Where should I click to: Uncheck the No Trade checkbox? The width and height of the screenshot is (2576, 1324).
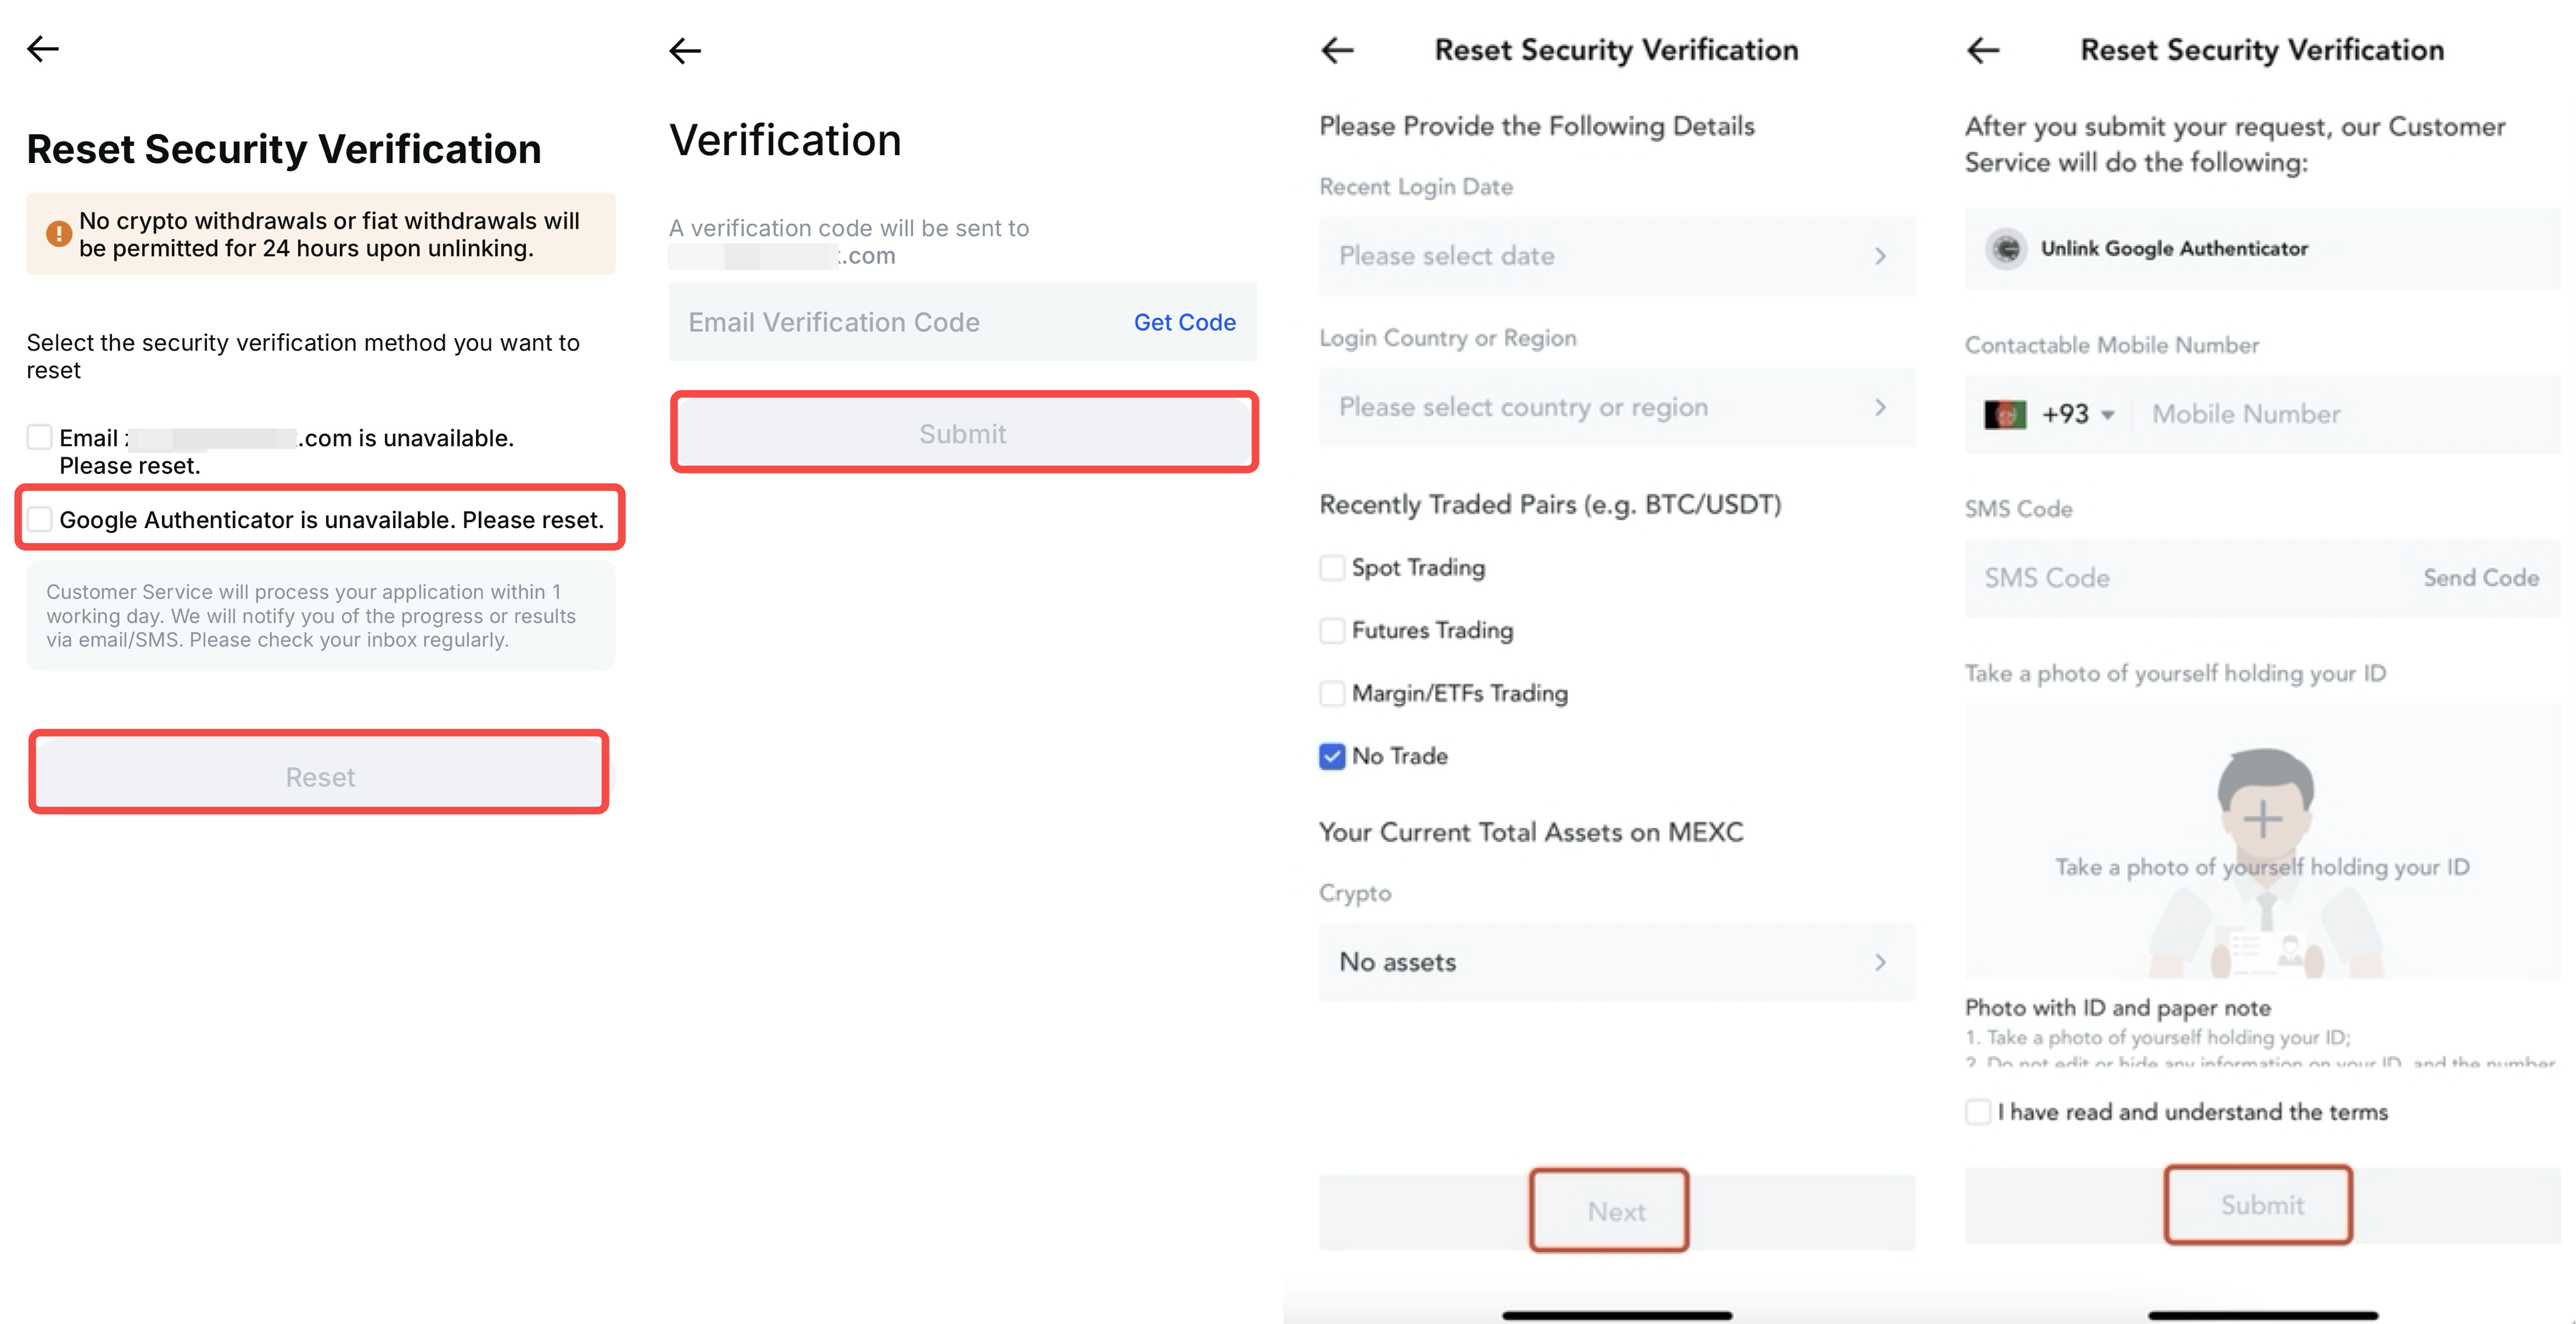click(x=1332, y=756)
